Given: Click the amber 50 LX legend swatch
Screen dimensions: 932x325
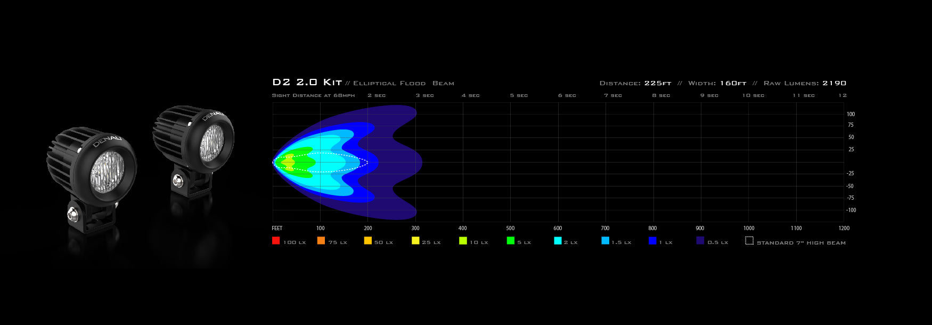Looking at the screenshot, I should 367,241.
